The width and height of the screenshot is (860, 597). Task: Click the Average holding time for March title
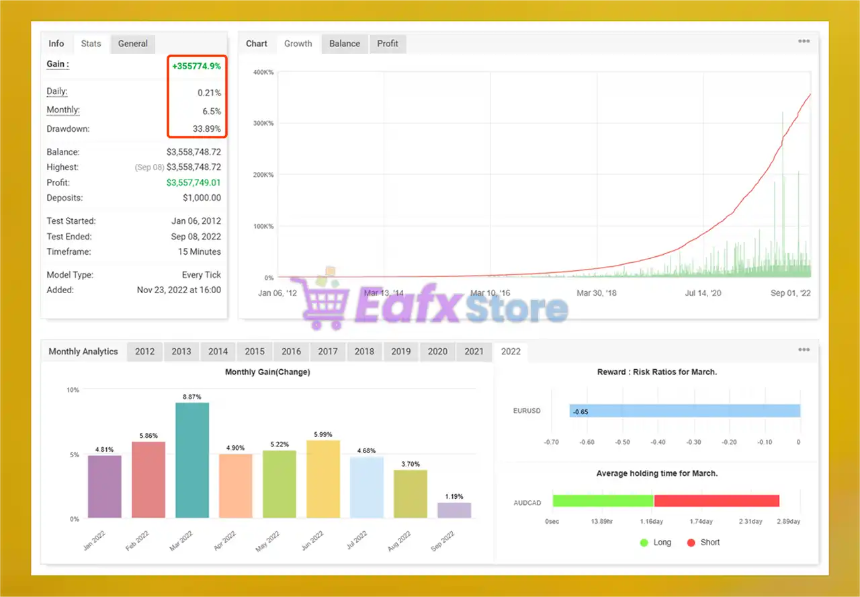tap(657, 473)
